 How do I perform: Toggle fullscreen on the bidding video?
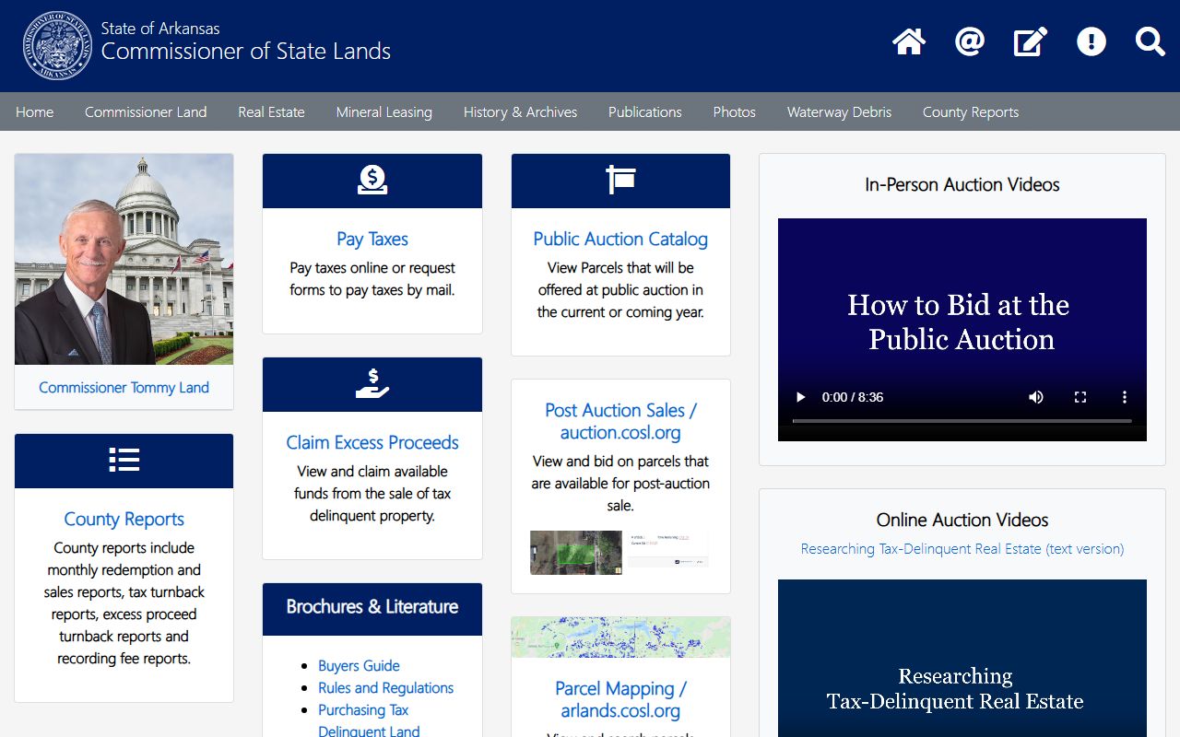[x=1080, y=397]
